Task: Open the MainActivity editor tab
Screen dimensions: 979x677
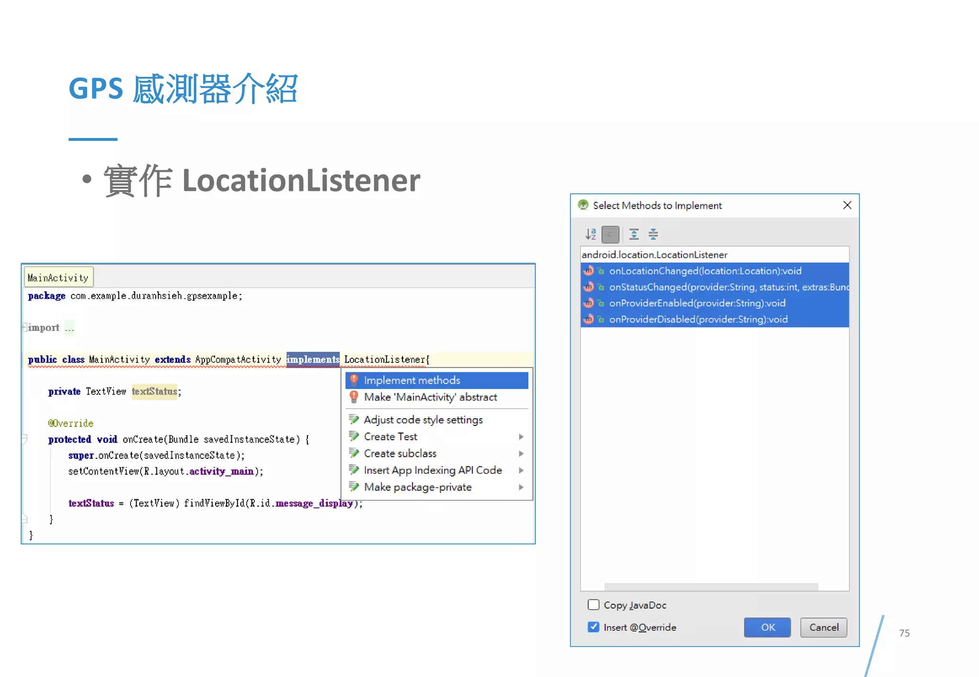Action: [x=58, y=277]
